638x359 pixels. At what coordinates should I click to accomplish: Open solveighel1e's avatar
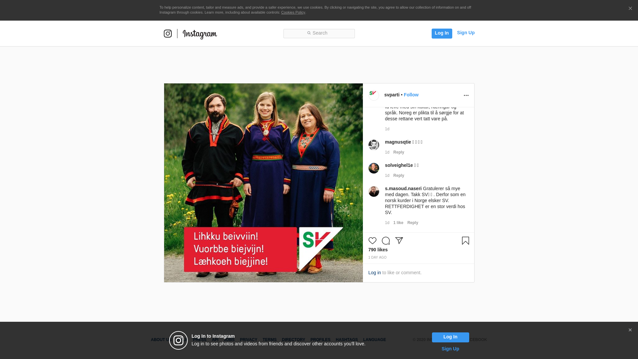(374, 168)
